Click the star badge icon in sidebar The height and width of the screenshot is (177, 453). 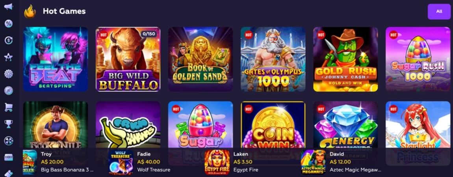coord(8,74)
